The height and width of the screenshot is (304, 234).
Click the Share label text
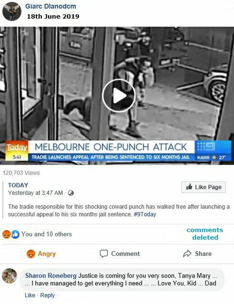pyautogui.click(x=203, y=253)
